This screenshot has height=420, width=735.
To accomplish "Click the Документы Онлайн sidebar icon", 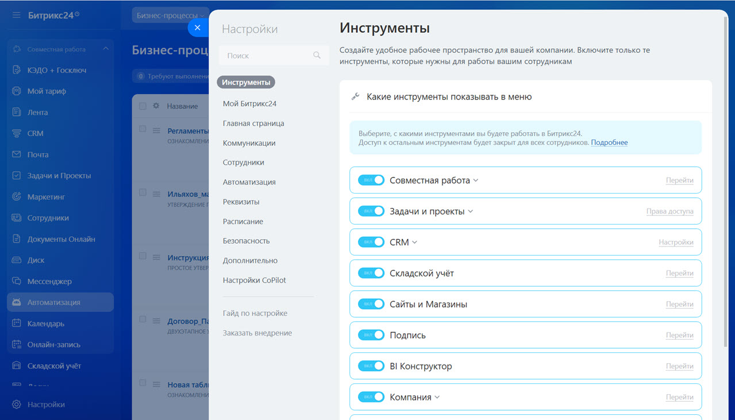I will [17, 239].
